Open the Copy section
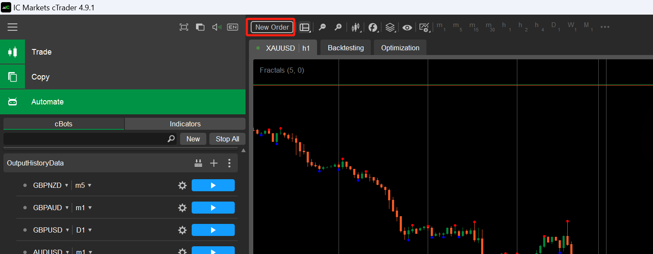The height and width of the screenshot is (254, 653). coord(123,77)
